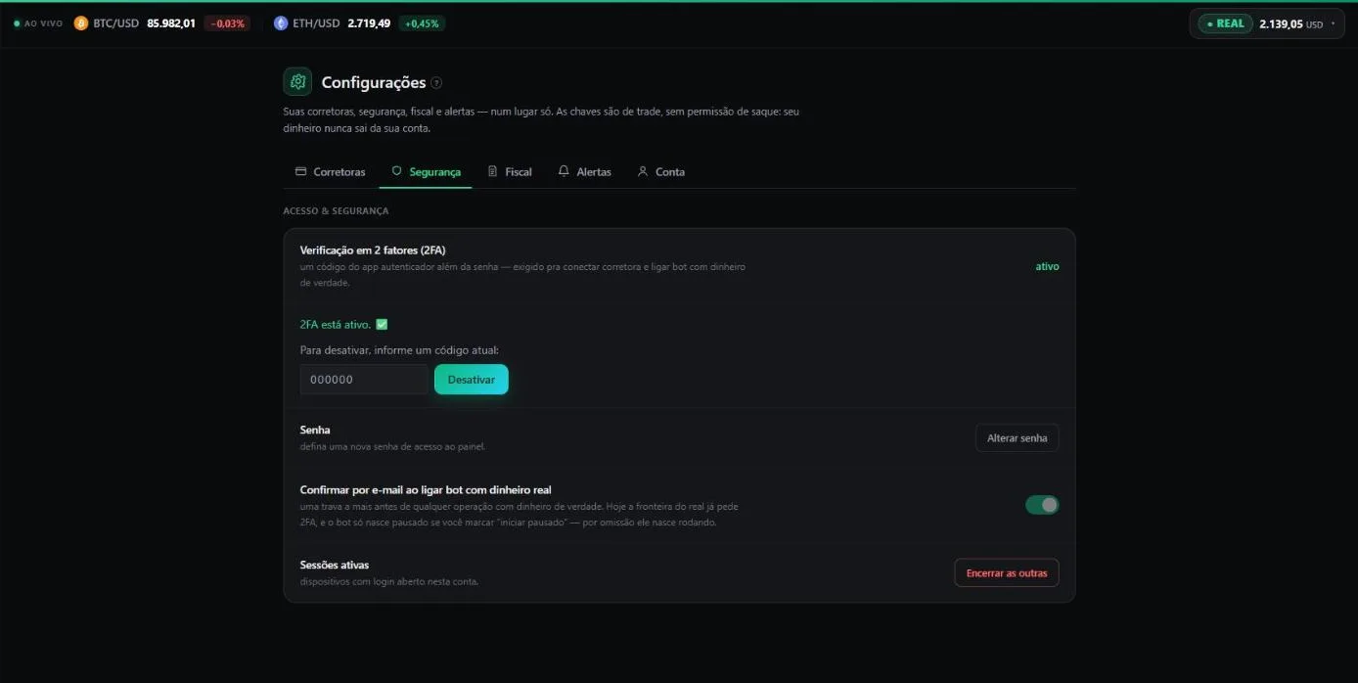1358x683 pixels.
Task: Click the ETH/USD pair label
Action: tap(316, 23)
